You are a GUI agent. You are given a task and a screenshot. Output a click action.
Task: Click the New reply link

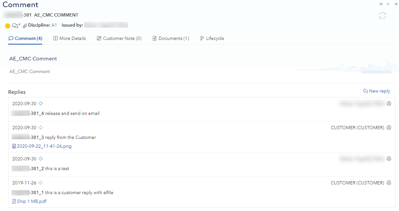click(376, 91)
